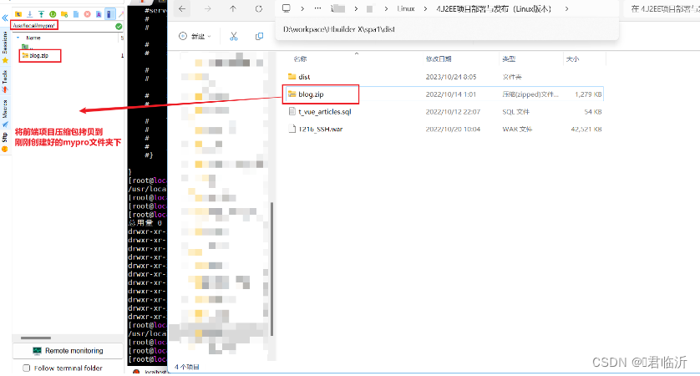Toggle the highlighted info icon in SFTP toolbar

point(109,14)
